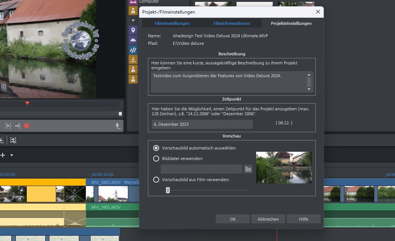Select 'Bilddatei verwenden' radio option
Screen dimensions: 395x241
click(x=156, y=159)
